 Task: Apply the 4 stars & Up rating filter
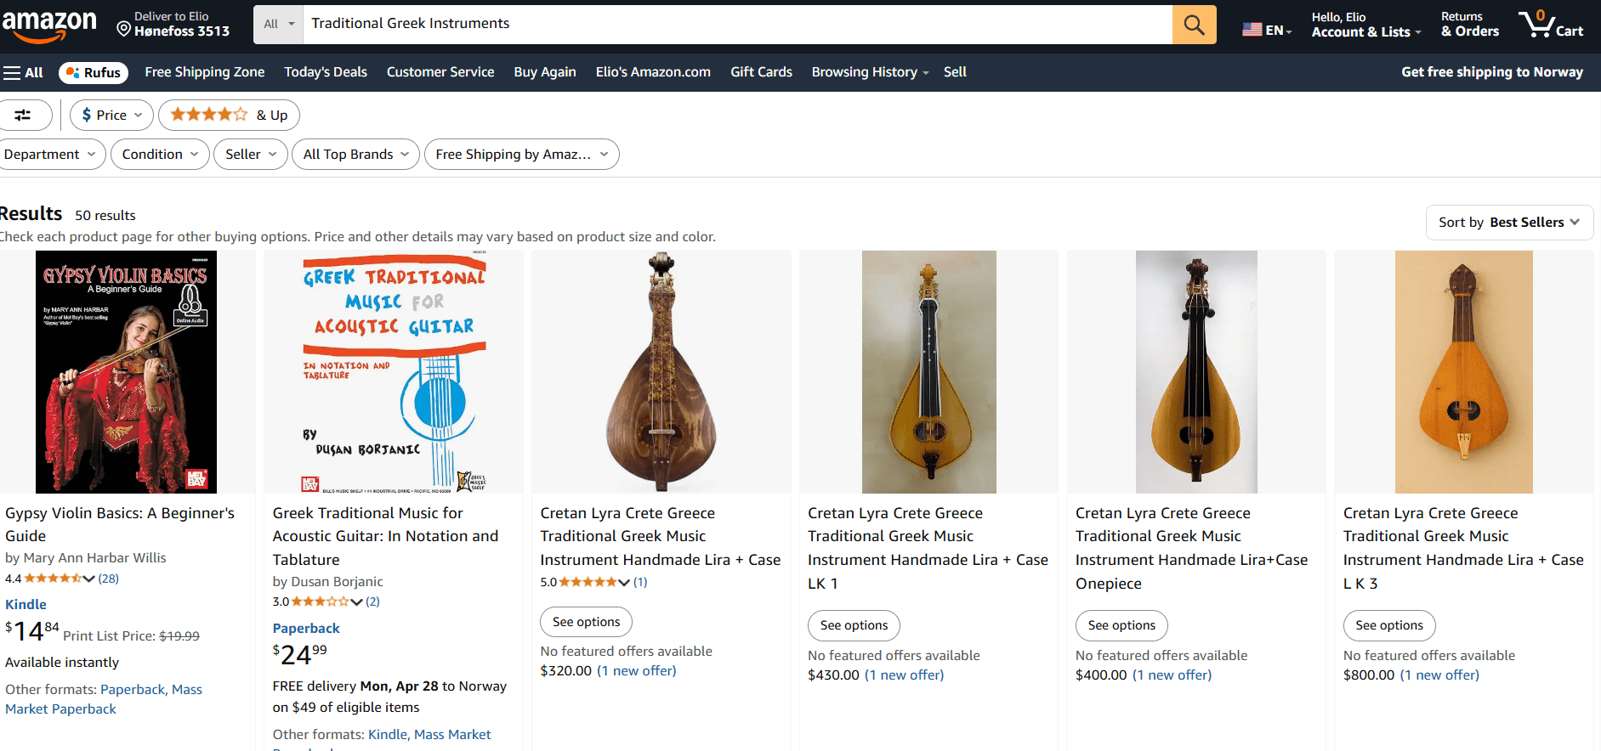point(228,115)
